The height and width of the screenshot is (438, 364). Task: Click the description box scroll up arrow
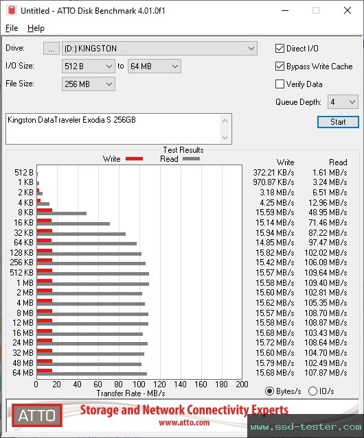click(x=225, y=121)
